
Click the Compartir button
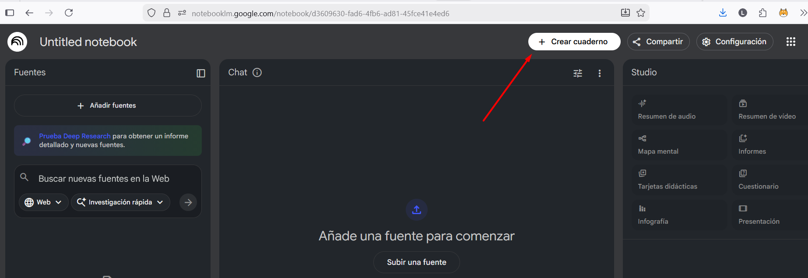pos(658,42)
